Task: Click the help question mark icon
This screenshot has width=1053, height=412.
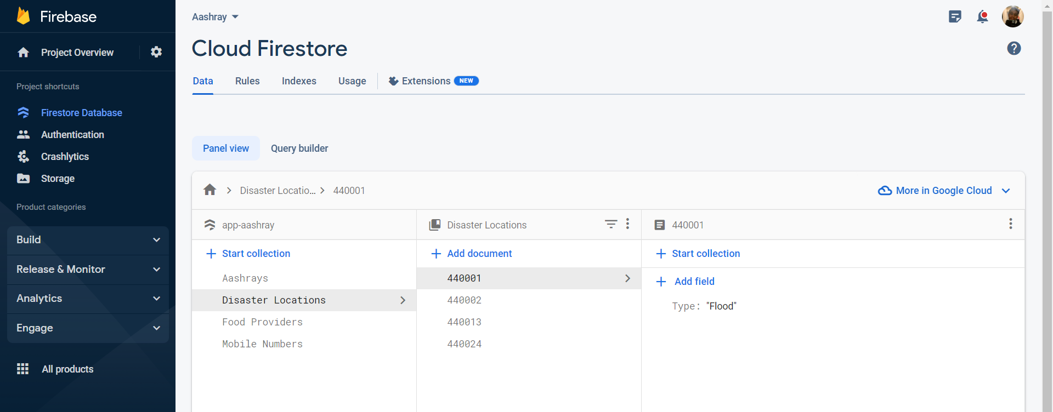Action: point(1014,48)
